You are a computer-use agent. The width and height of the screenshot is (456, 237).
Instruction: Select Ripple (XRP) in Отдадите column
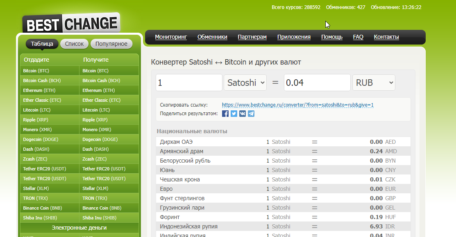pyautogui.click(x=50, y=120)
